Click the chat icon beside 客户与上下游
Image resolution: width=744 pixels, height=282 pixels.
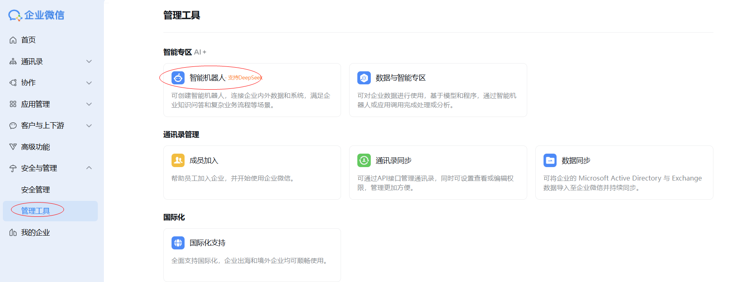13,126
